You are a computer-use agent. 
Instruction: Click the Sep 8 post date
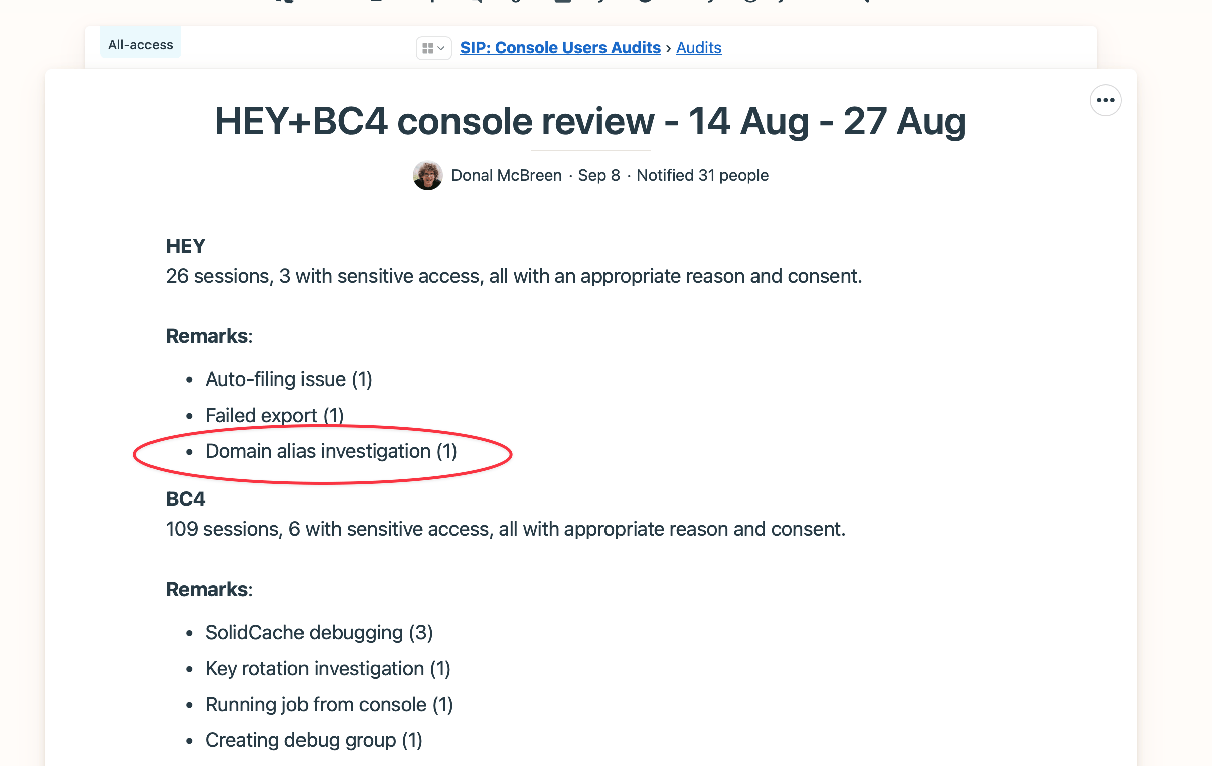(598, 175)
